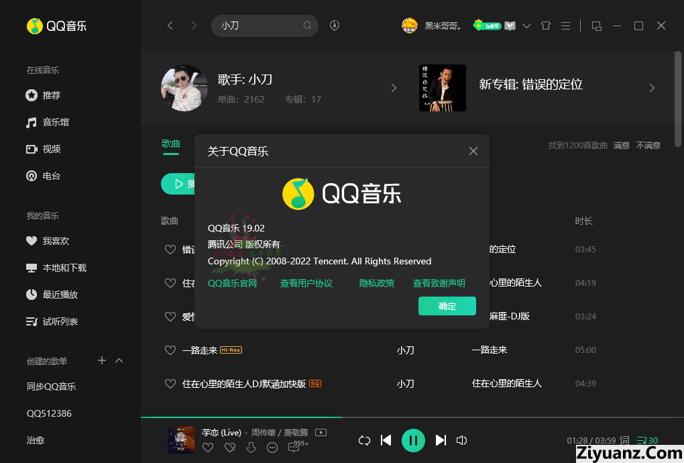684x463 pixels.
Task: Click the download icon in player bar
Action: click(x=251, y=448)
